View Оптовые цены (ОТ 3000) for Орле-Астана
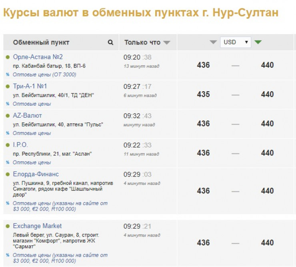Image resolution: width=296 pixels, height=267 pixels. coord(44,74)
